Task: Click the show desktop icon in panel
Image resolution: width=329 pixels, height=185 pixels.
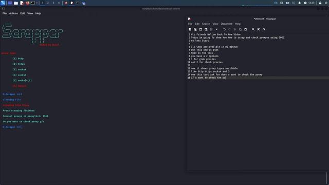Action: pyautogui.click(x=10, y=3)
